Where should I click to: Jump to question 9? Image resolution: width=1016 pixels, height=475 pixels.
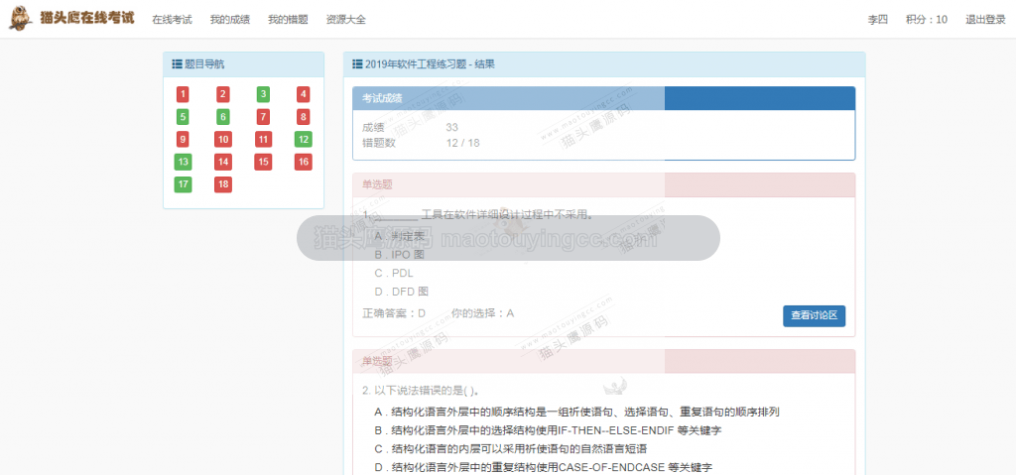[x=183, y=139]
